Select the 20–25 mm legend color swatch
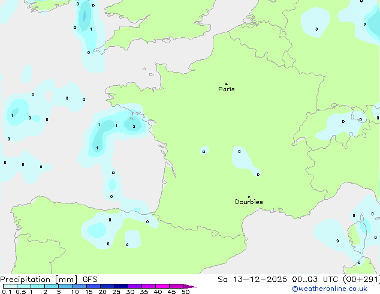380x294 pixels. point(107,286)
